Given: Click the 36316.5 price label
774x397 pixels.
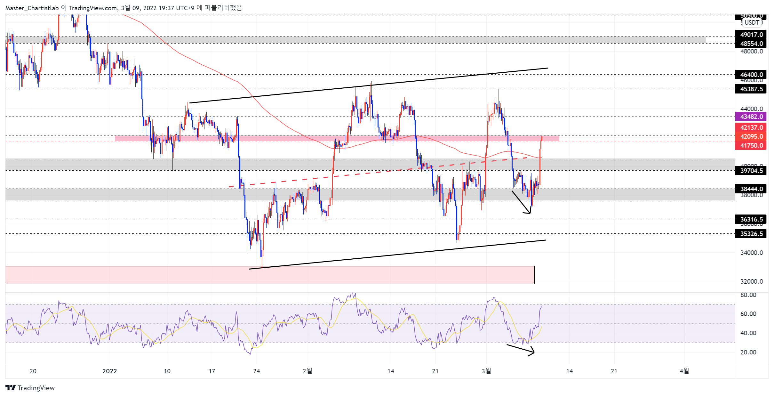Looking at the screenshot, I should [751, 219].
